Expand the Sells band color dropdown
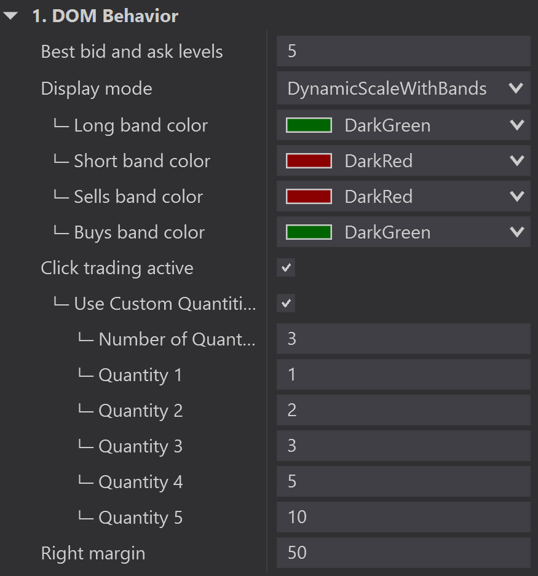Screen dimensions: 538x576 (x=516, y=197)
